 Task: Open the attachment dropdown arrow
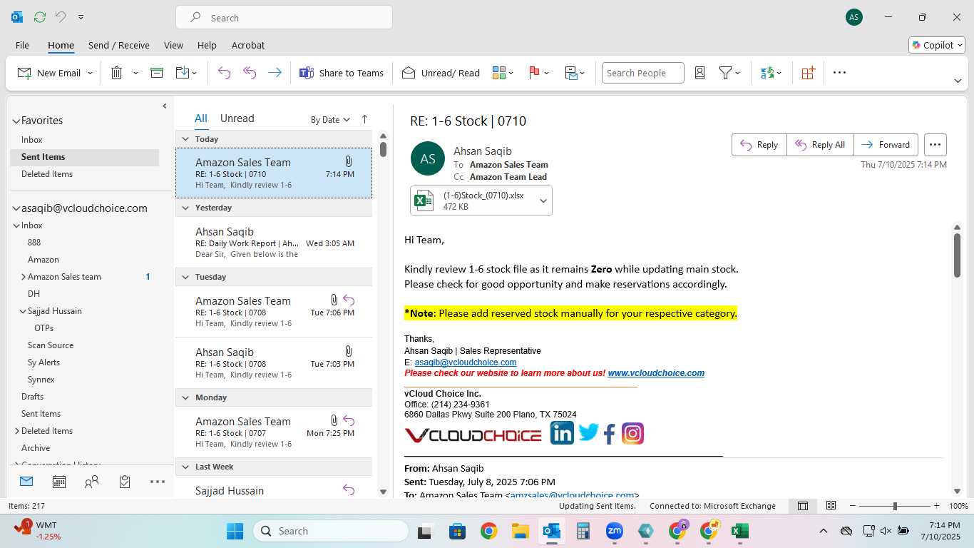(x=543, y=201)
